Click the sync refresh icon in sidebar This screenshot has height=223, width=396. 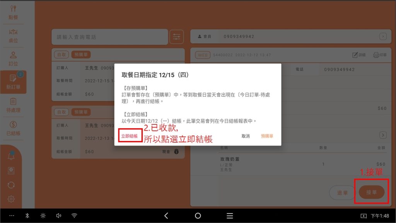point(11,185)
